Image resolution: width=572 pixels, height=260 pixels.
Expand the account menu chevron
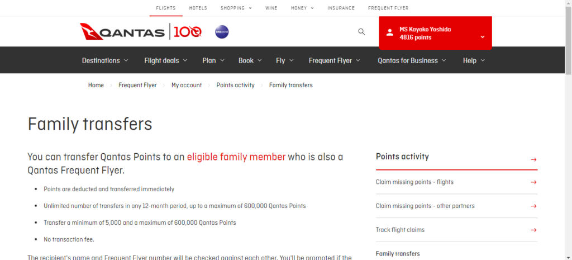click(x=483, y=37)
